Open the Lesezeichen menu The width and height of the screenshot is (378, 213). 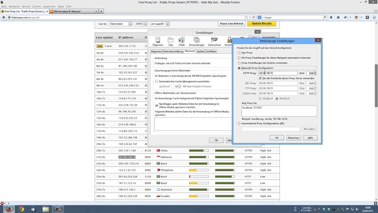(x=49, y=6)
